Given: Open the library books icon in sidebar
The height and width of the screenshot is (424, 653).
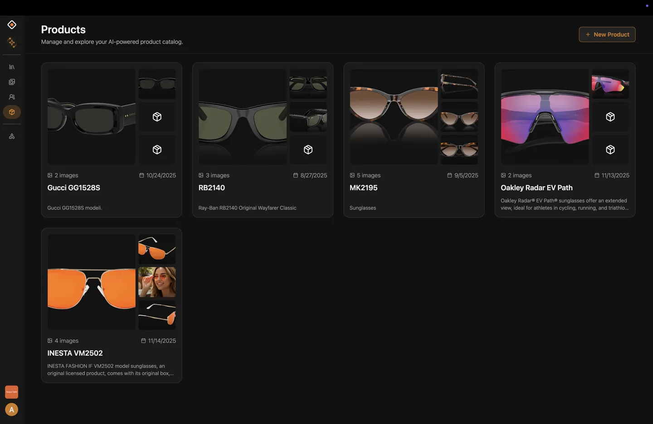Looking at the screenshot, I should (12, 67).
